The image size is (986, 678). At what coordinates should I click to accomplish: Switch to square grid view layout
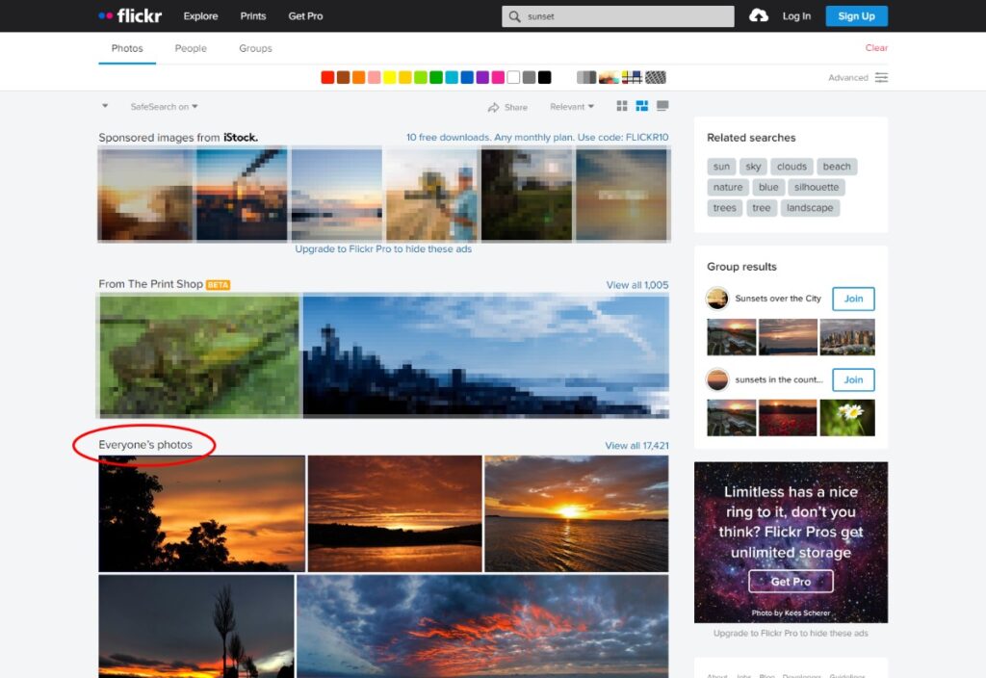coord(622,106)
